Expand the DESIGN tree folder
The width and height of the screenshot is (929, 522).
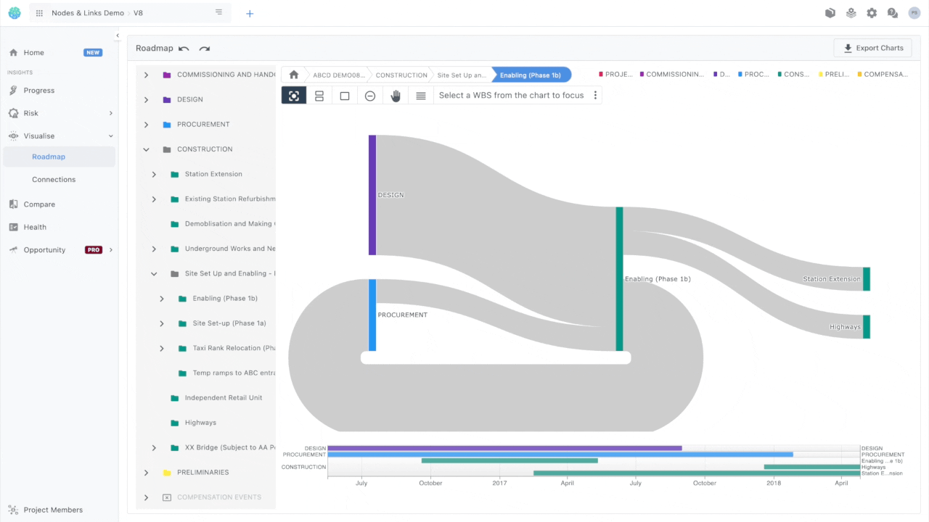tap(146, 99)
